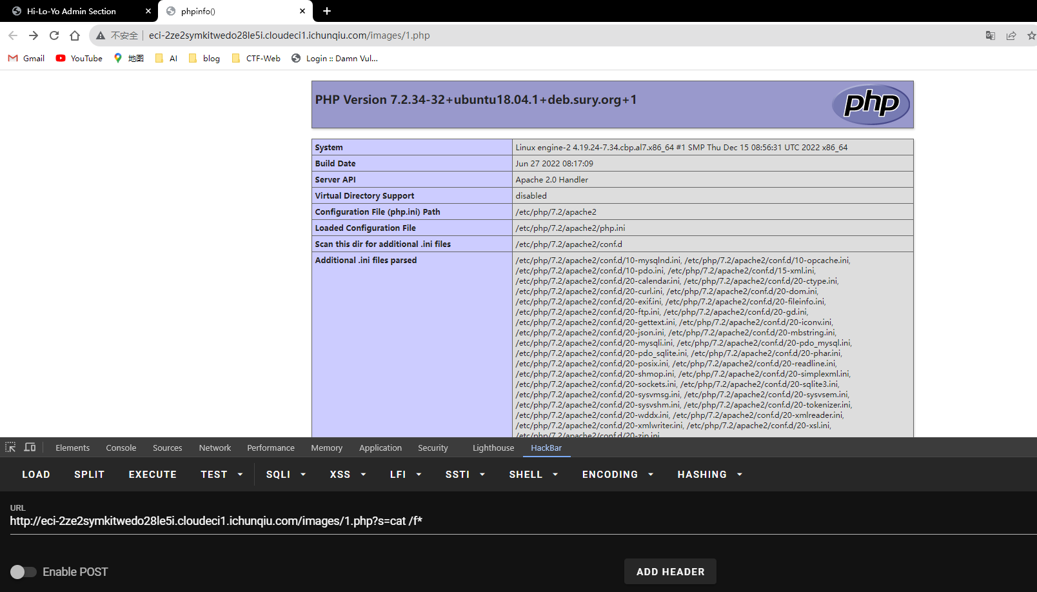Toggle the device toolbar in DevTools
The height and width of the screenshot is (592, 1037).
[30, 448]
